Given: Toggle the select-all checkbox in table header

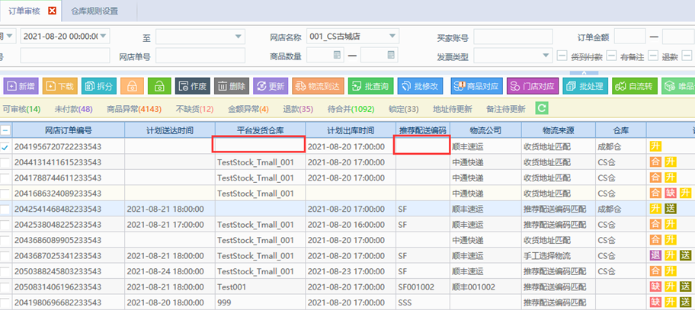Looking at the screenshot, I should pos(5,130).
